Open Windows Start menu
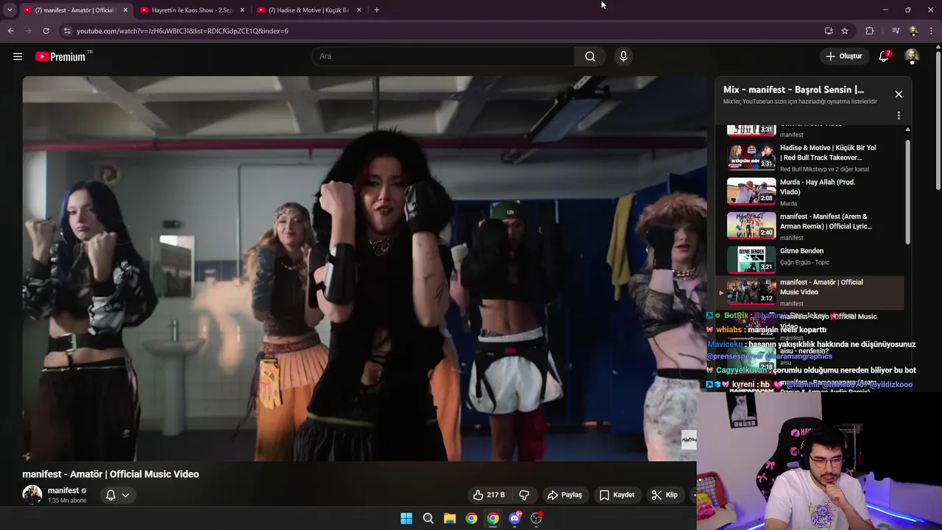 (406, 518)
